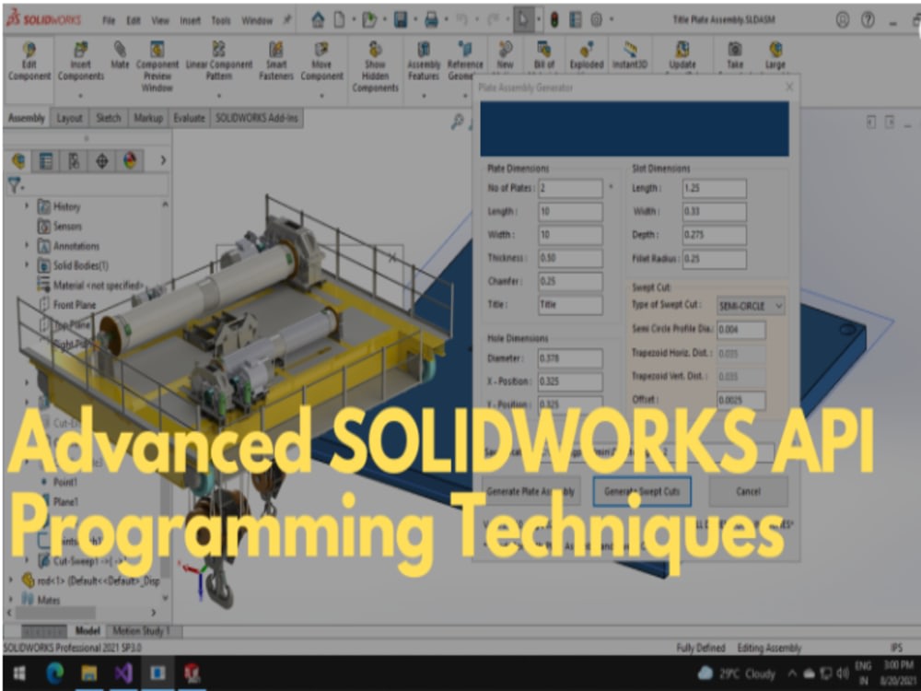
Task: Open Component Preview Window
Action: click(x=157, y=66)
